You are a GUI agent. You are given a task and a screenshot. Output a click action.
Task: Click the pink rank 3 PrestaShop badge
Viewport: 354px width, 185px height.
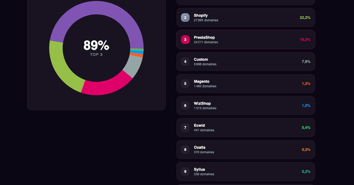(185, 39)
